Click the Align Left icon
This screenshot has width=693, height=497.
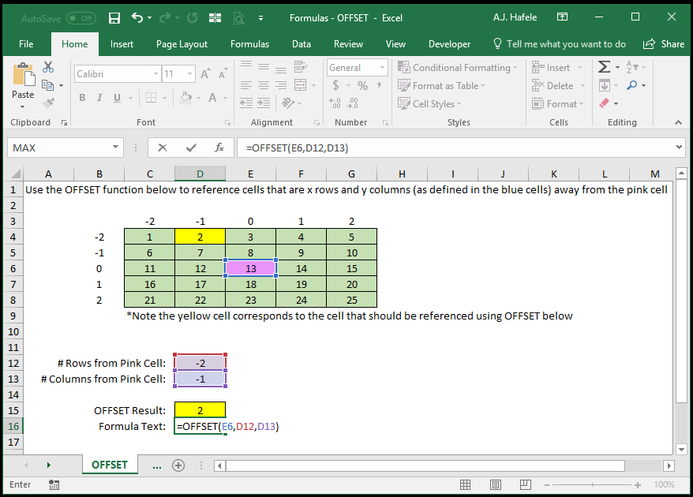pyautogui.click(x=246, y=85)
